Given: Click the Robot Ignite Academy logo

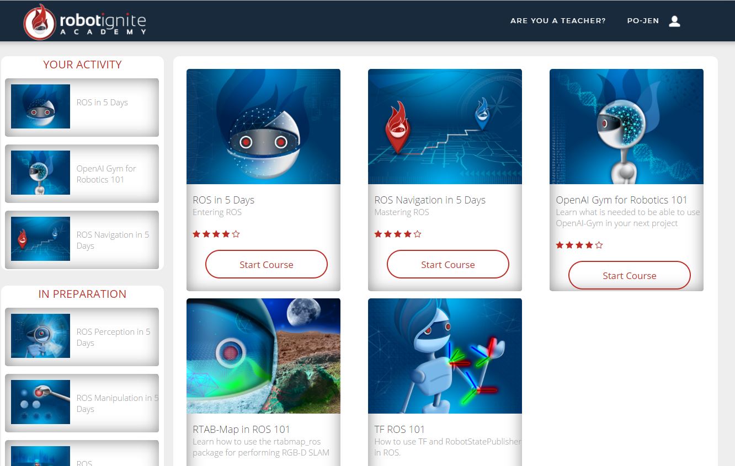Looking at the screenshot, I should [x=85, y=22].
